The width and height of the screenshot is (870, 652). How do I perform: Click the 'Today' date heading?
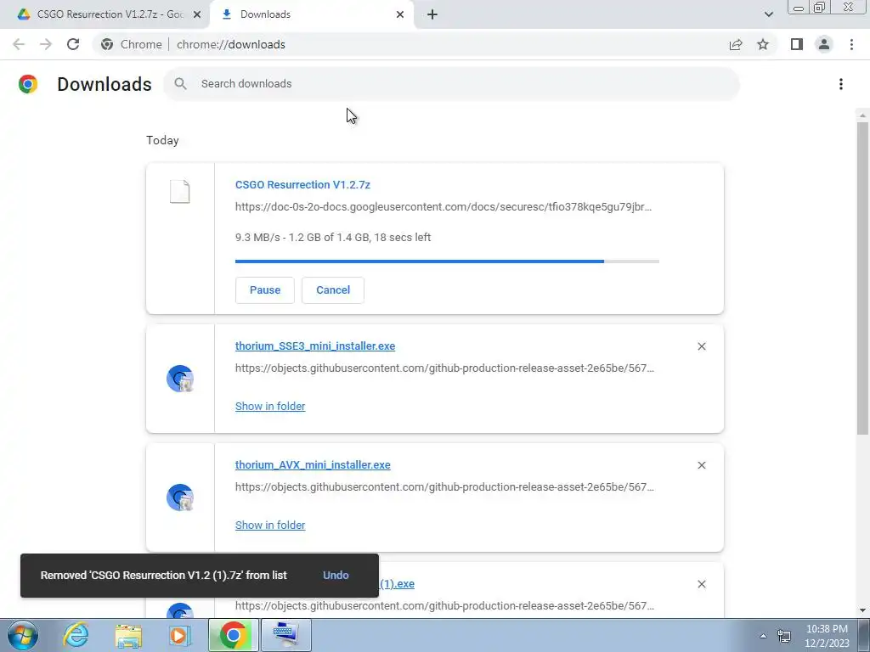[x=162, y=140]
